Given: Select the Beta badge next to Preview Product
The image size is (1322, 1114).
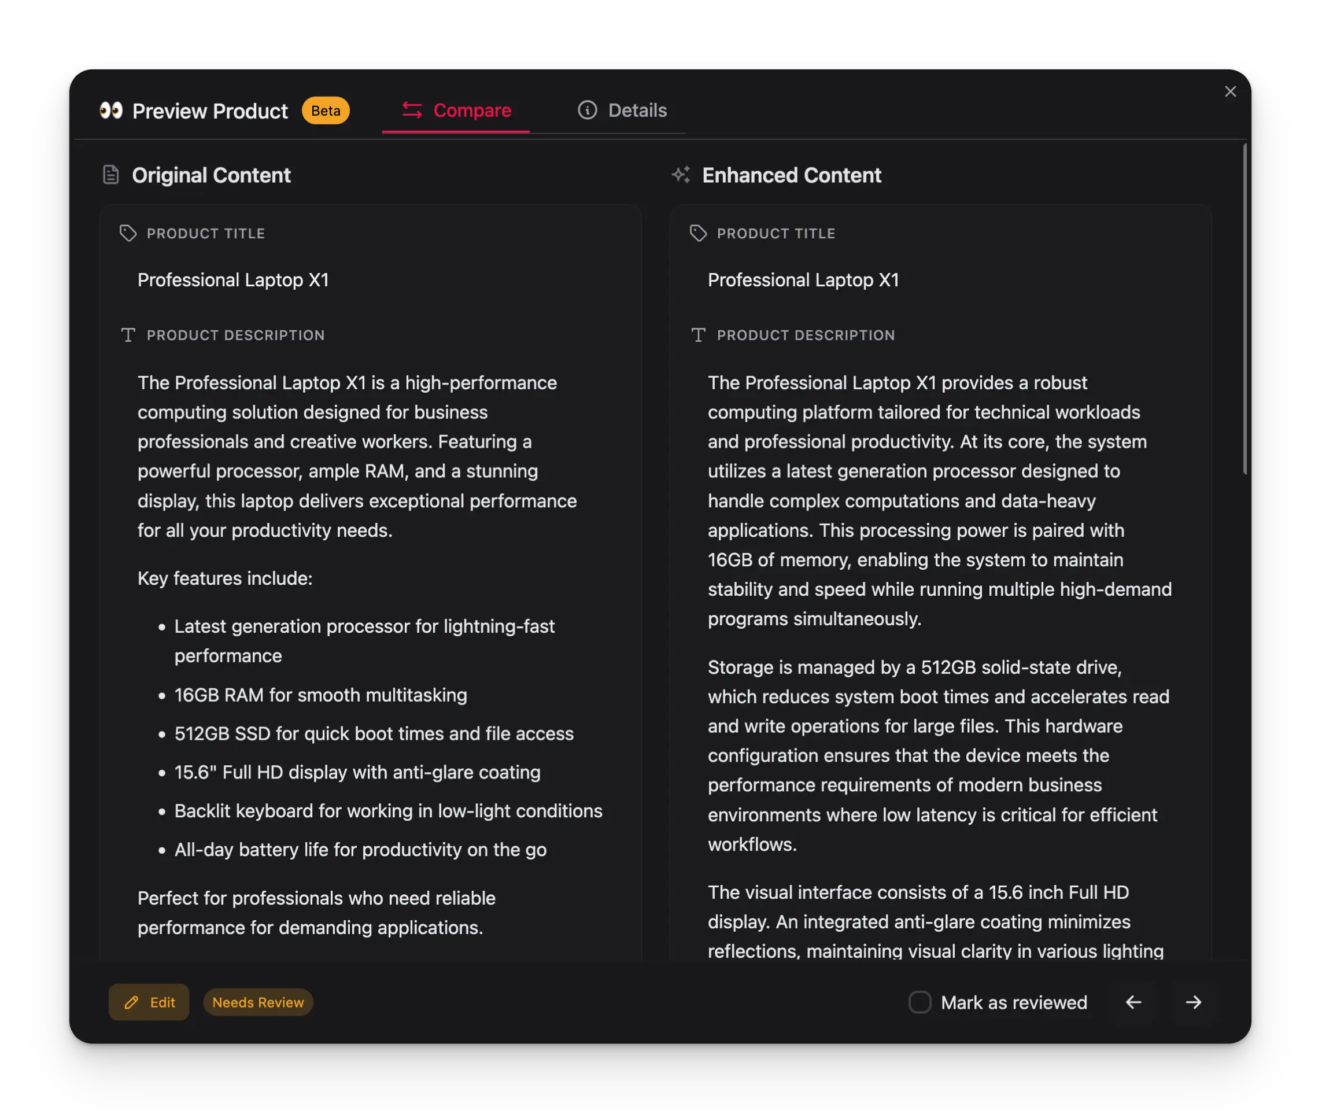Looking at the screenshot, I should [x=326, y=111].
